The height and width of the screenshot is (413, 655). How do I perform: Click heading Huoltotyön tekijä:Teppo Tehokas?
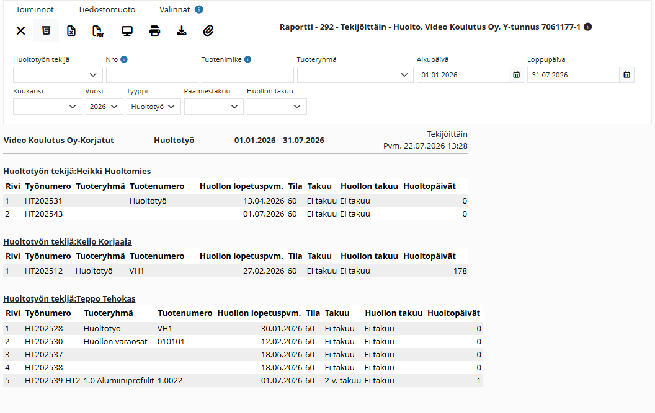(x=69, y=299)
